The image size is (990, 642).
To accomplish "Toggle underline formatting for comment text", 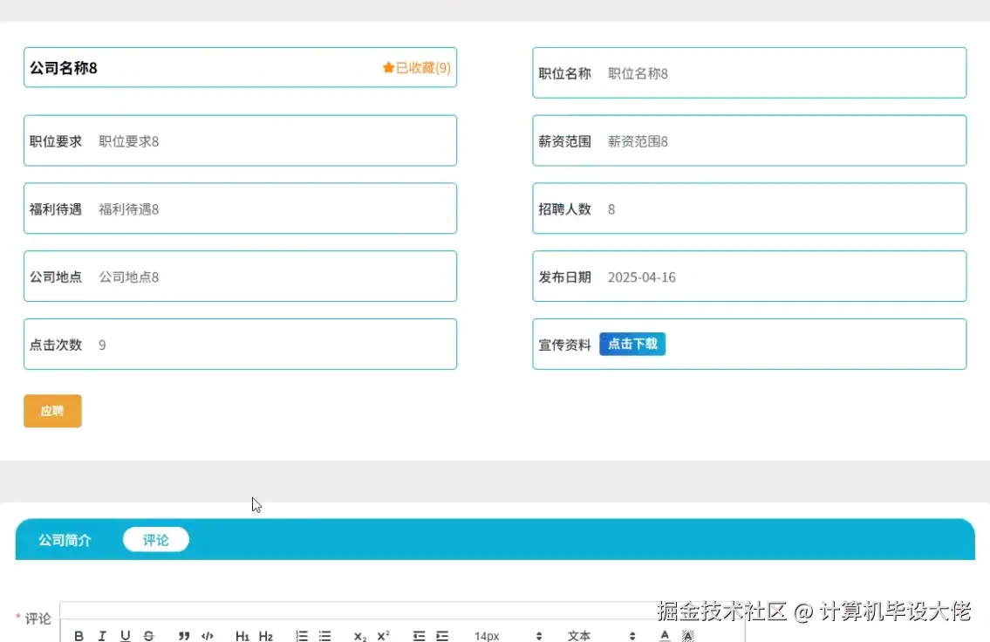I will point(126,635).
